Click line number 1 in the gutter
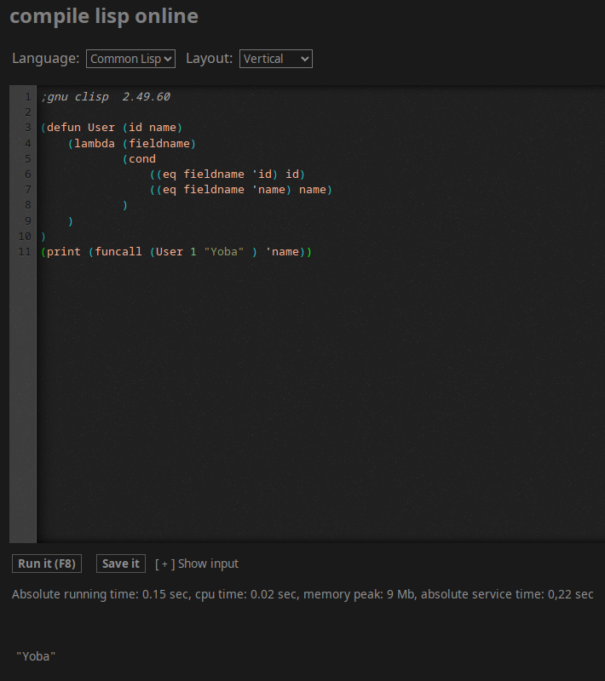Image resolution: width=605 pixels, height=681 pixels. coord(28,97)
